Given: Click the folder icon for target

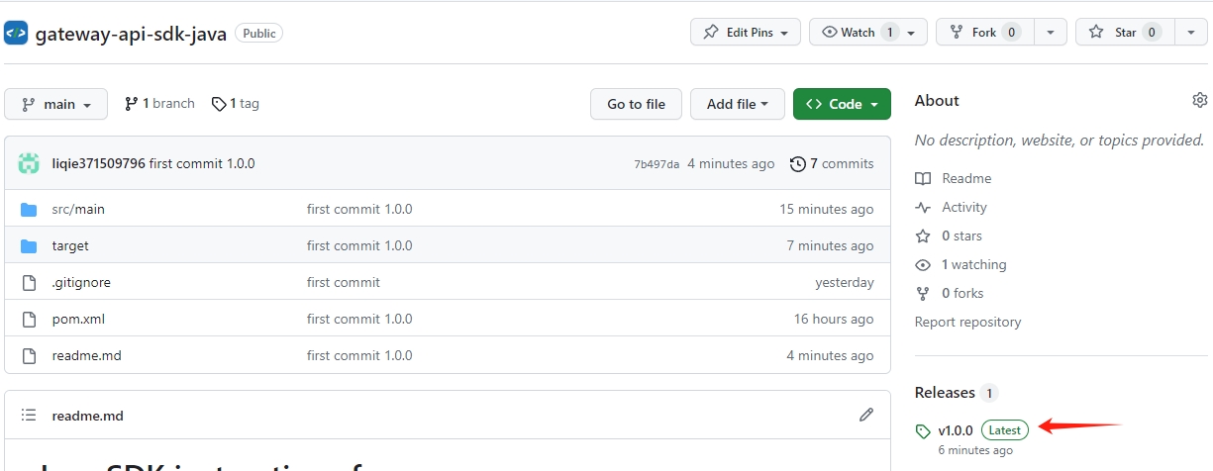Looking at the screenshot, I should point(29,245).
